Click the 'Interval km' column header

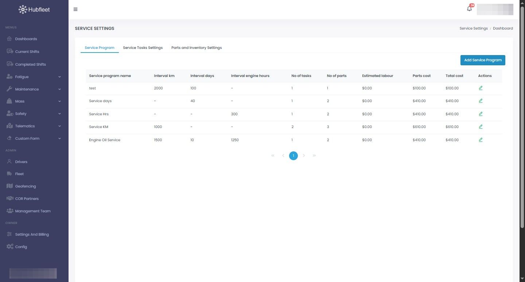pyautogui.click(x=164, y=76)
